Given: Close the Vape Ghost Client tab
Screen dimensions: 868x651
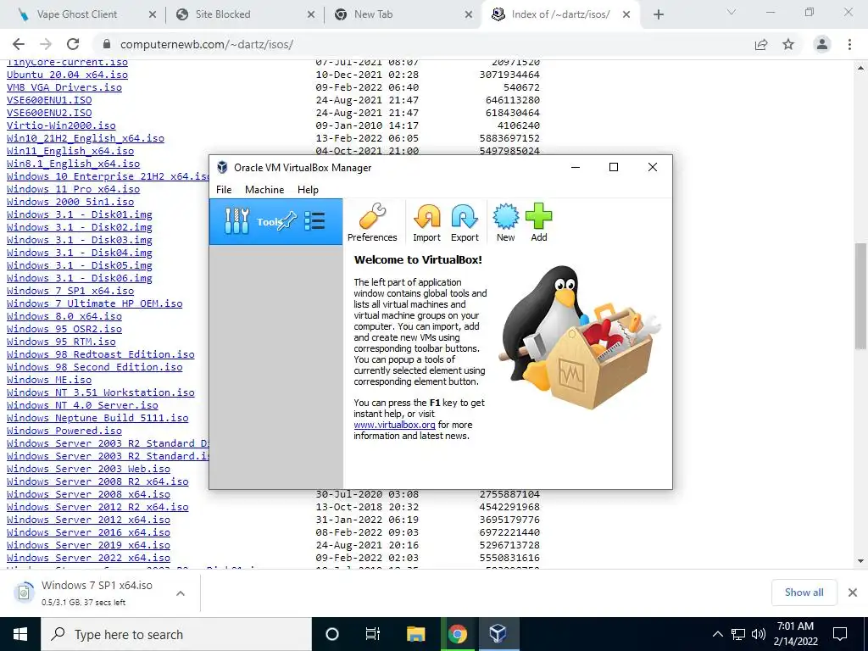Looking at the screenshot, I should (x=153, y=15).
